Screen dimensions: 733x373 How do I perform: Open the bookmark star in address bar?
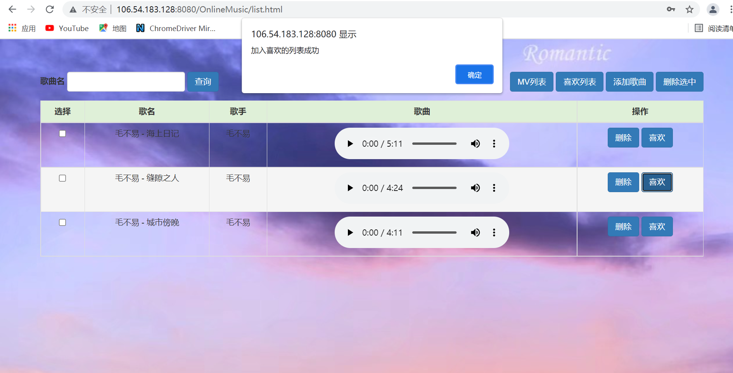(690, 9)
